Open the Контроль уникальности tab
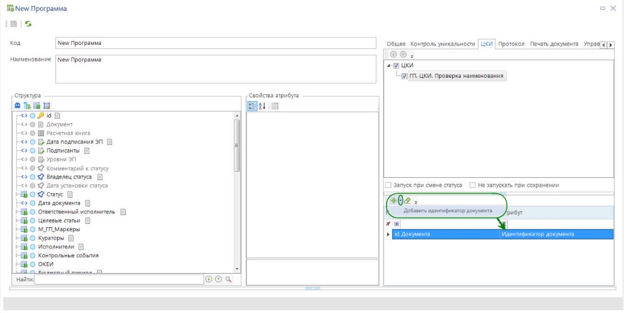The image size is (631, 313). coord(442,44)
